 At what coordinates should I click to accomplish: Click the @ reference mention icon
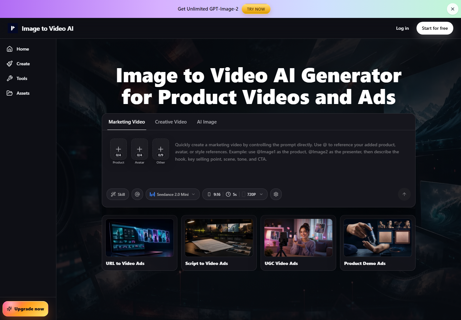click(137, 194)
